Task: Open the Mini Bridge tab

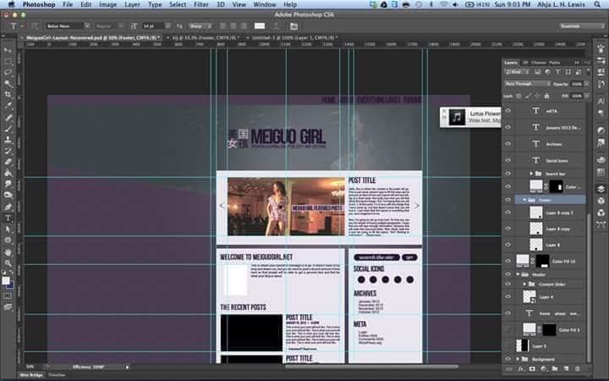Action: coord(31,375)
